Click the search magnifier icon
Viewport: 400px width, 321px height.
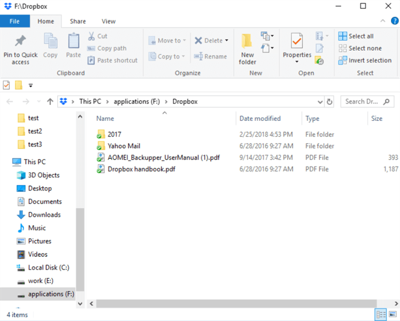coord(387,102)
